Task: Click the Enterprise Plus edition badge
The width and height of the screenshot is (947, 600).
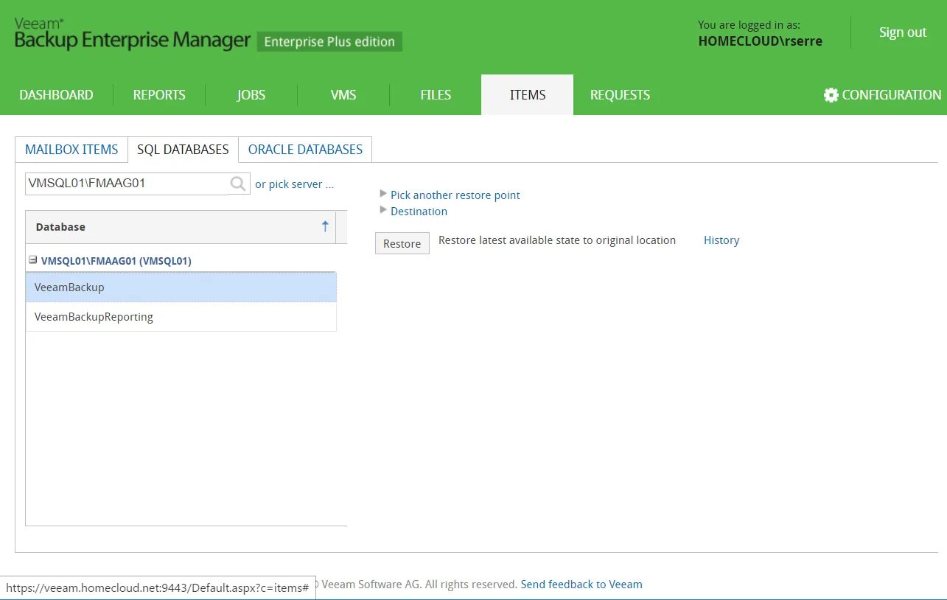Action: pos(329,42)
